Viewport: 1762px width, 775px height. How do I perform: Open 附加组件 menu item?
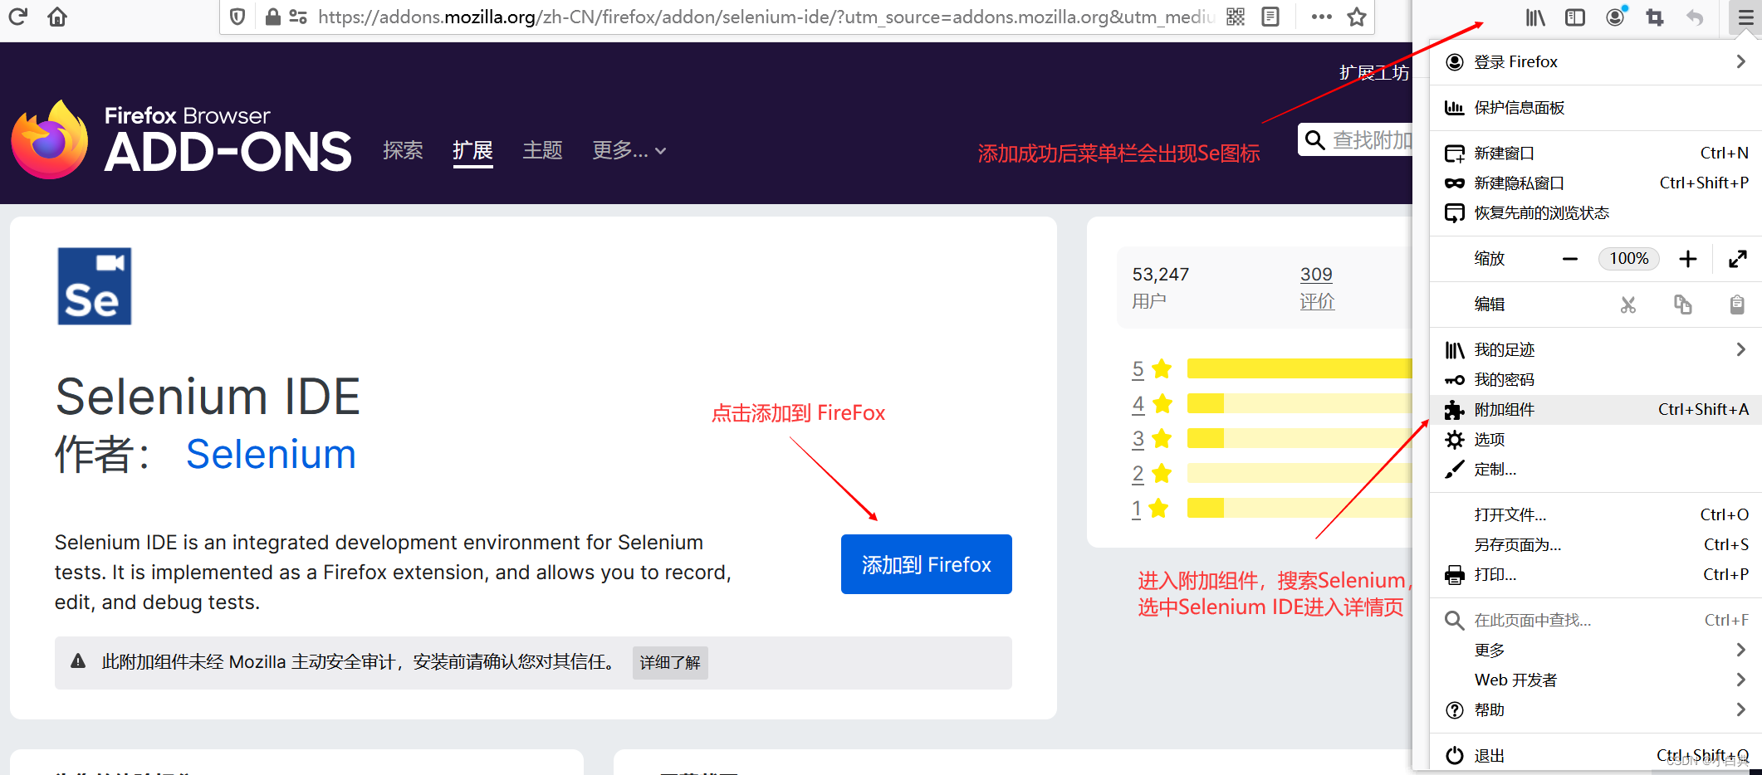1595,410
